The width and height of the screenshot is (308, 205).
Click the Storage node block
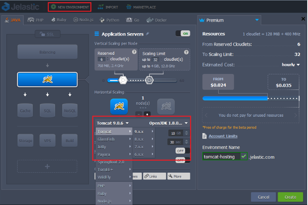click(x=25, y=140)
